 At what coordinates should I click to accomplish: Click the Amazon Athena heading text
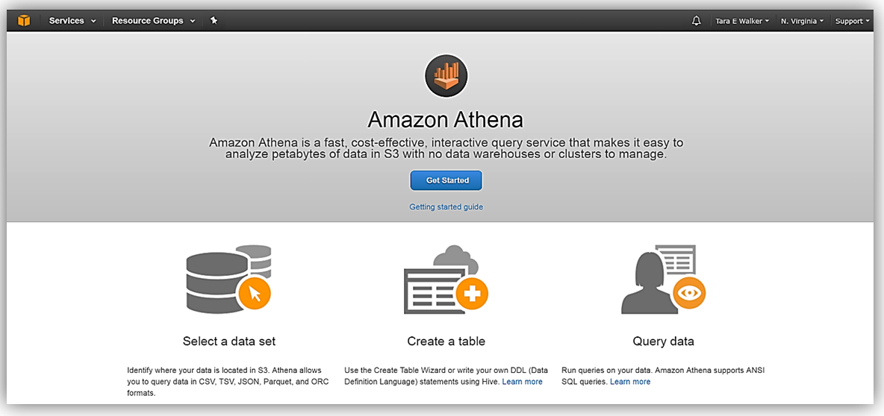(x=446, y=119)
